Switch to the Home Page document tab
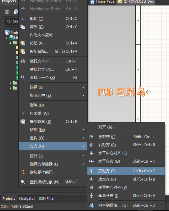The image size is (169, 211). (x=103, y=2)
